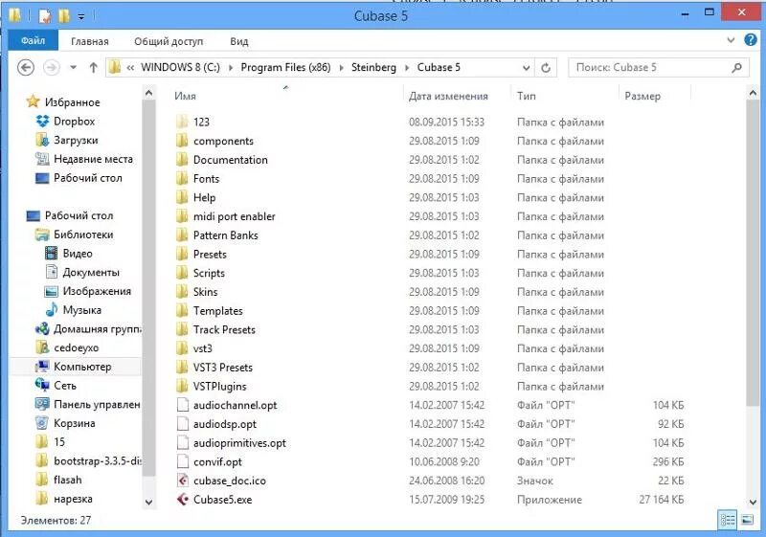The width and height of the screenshot is (766, 537).
Task: Show hidden breadcrumb path chevrons
Action: (x=130, y=67)
